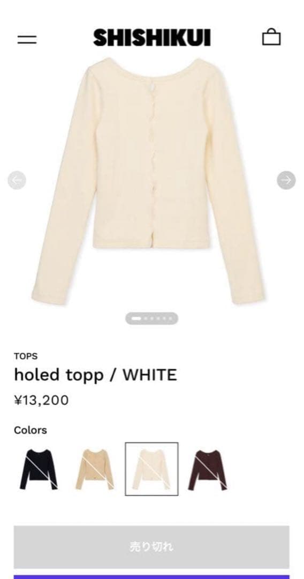Click the sold out 売り切れ button
The image size is (304, 579).
tap(151, 547)
